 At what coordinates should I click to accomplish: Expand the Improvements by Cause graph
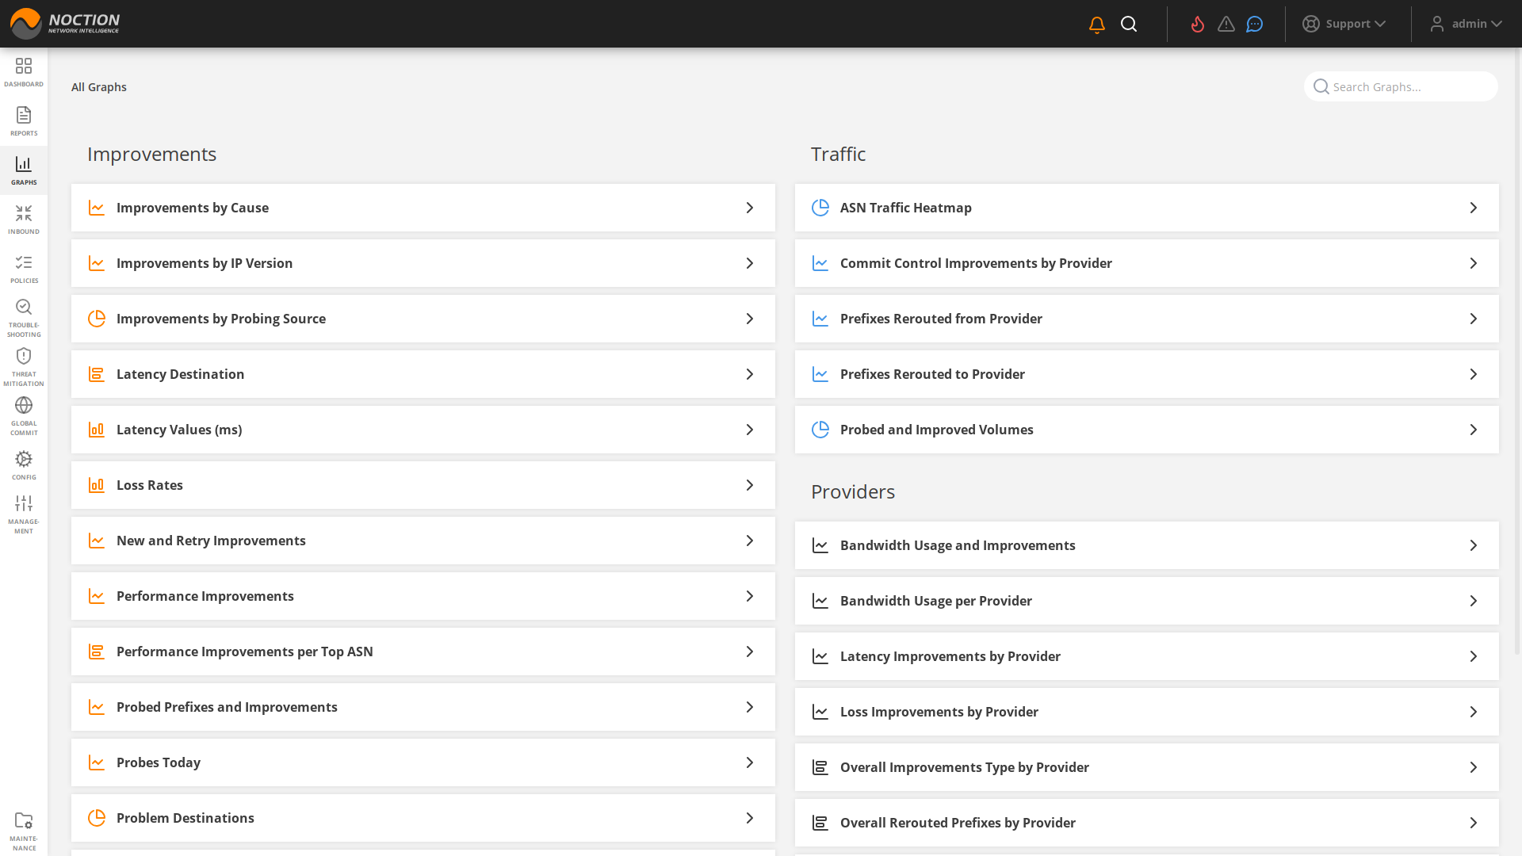(423, 208)
